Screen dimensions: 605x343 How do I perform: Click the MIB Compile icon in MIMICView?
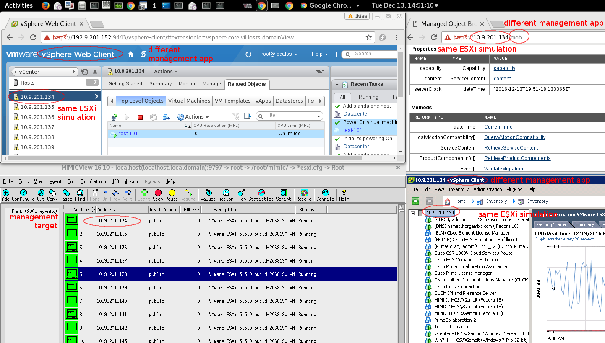[326, 193]
